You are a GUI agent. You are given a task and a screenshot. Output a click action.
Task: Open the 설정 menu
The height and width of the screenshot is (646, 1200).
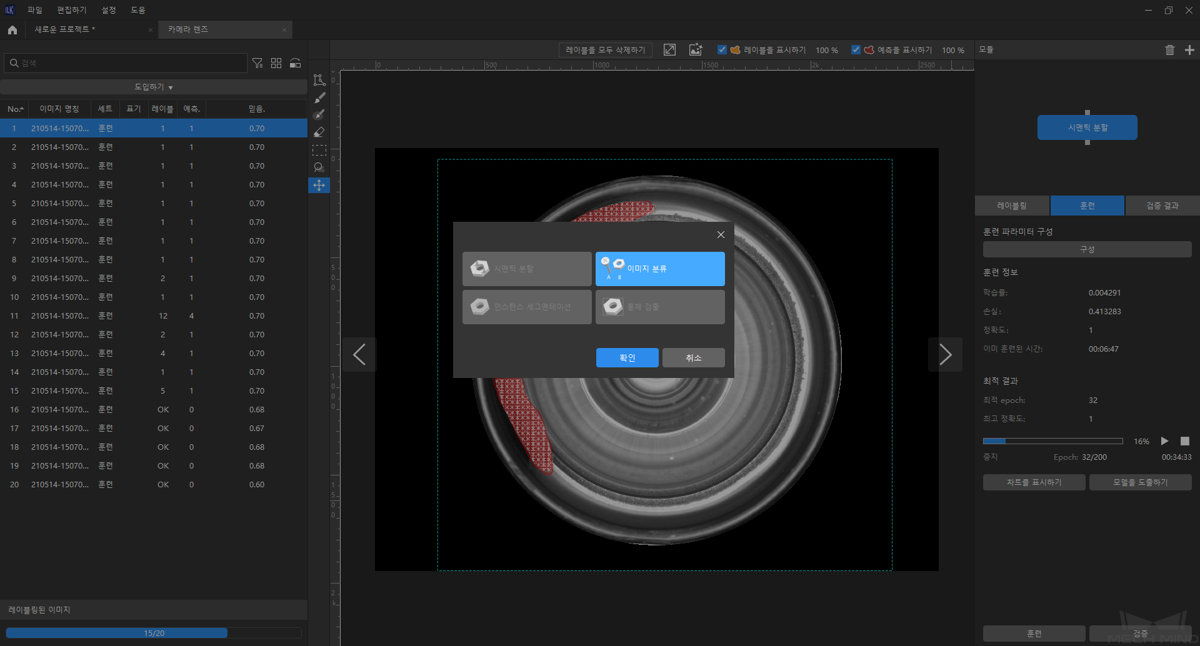(109, 10)
